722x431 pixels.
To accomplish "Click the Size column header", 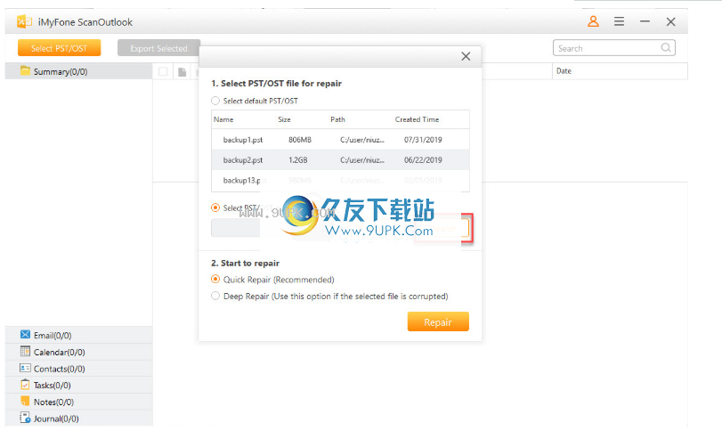I will pyautogui.click(x=284, y=119).
